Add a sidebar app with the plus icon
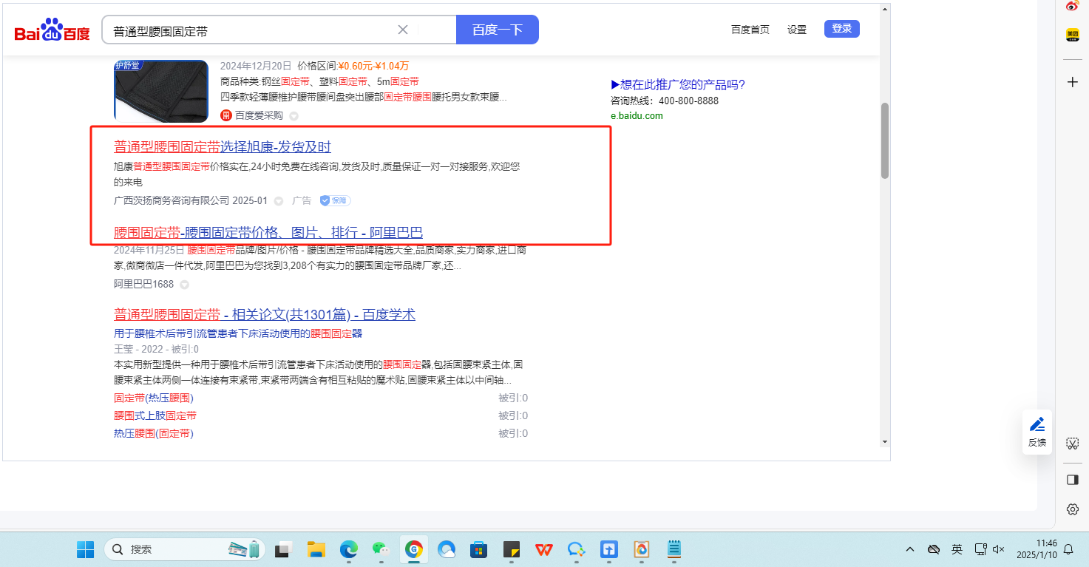Viewport: 1089px width, 567px height. tap(1073, 82)
